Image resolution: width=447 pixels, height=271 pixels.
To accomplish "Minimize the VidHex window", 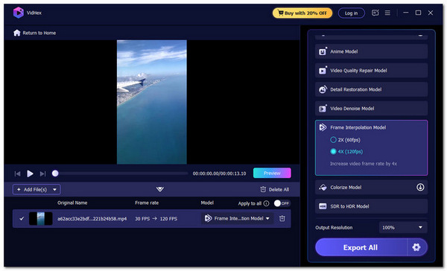I will tap(406, 13).
